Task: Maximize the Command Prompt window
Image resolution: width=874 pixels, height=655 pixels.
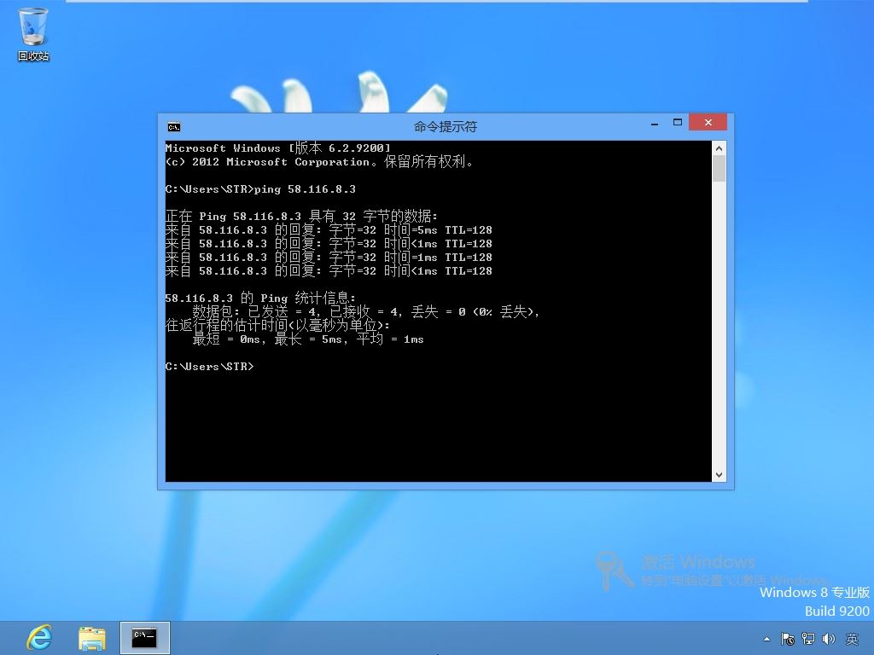Action: [x=677, y=123]
